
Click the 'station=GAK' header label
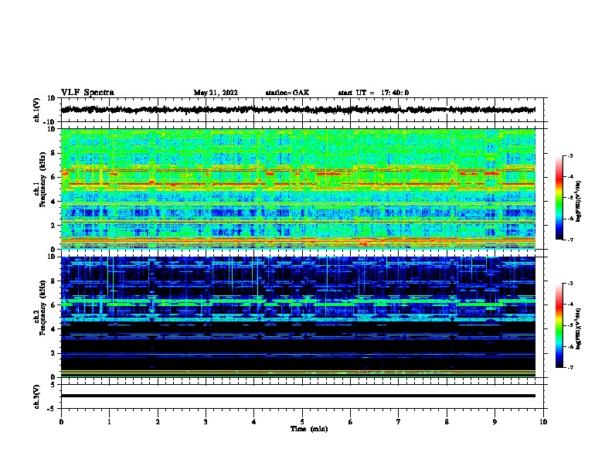click(287, 93)
